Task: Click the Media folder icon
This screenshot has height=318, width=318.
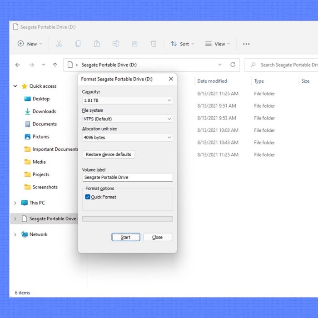Action: [27, 162]
